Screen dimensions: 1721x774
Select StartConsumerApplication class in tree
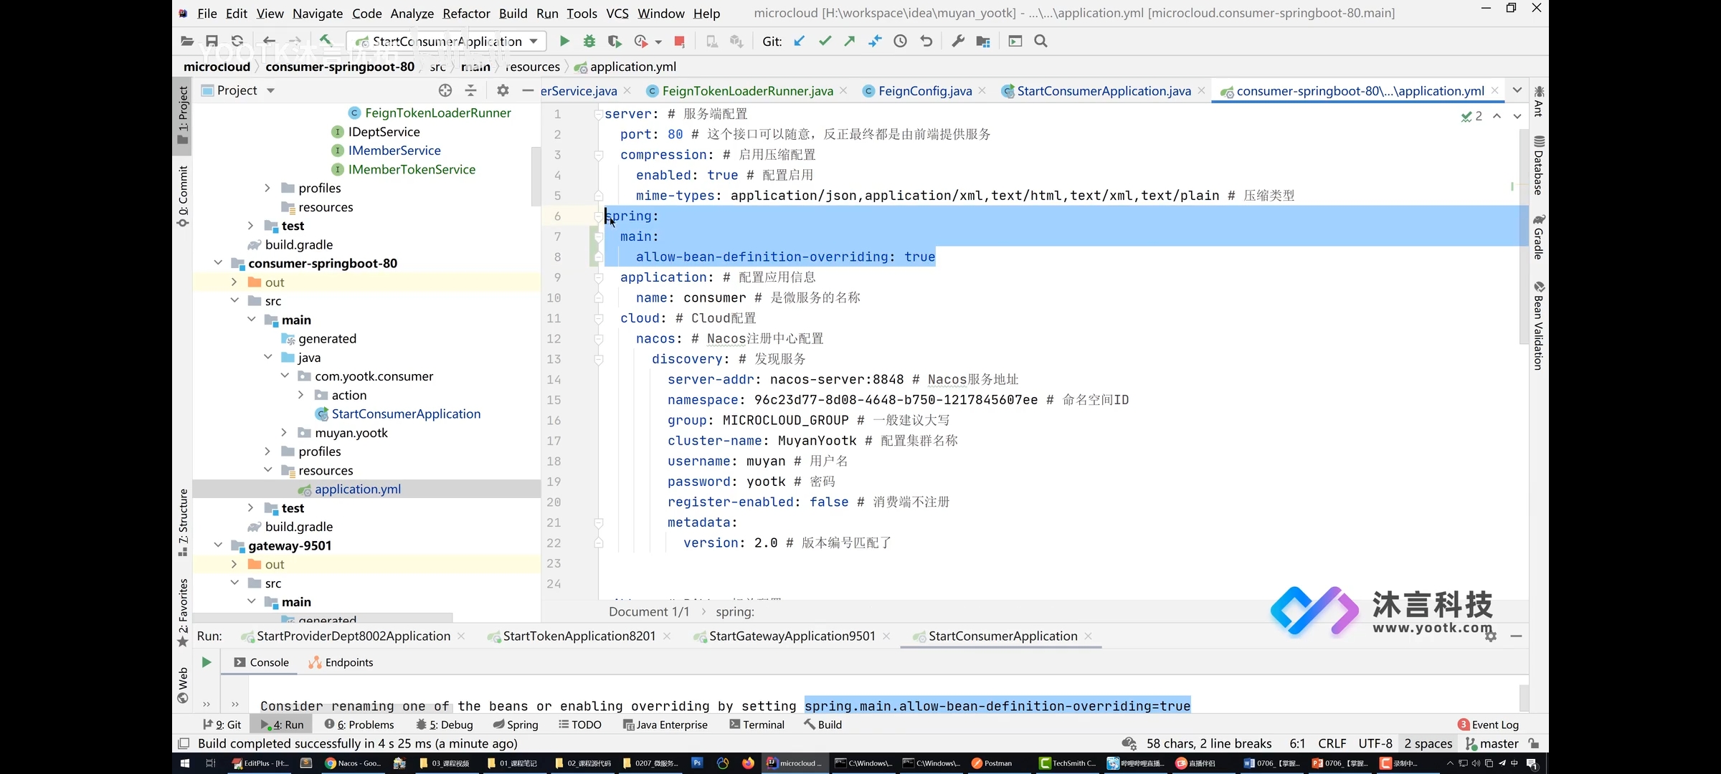coord(406,414)
